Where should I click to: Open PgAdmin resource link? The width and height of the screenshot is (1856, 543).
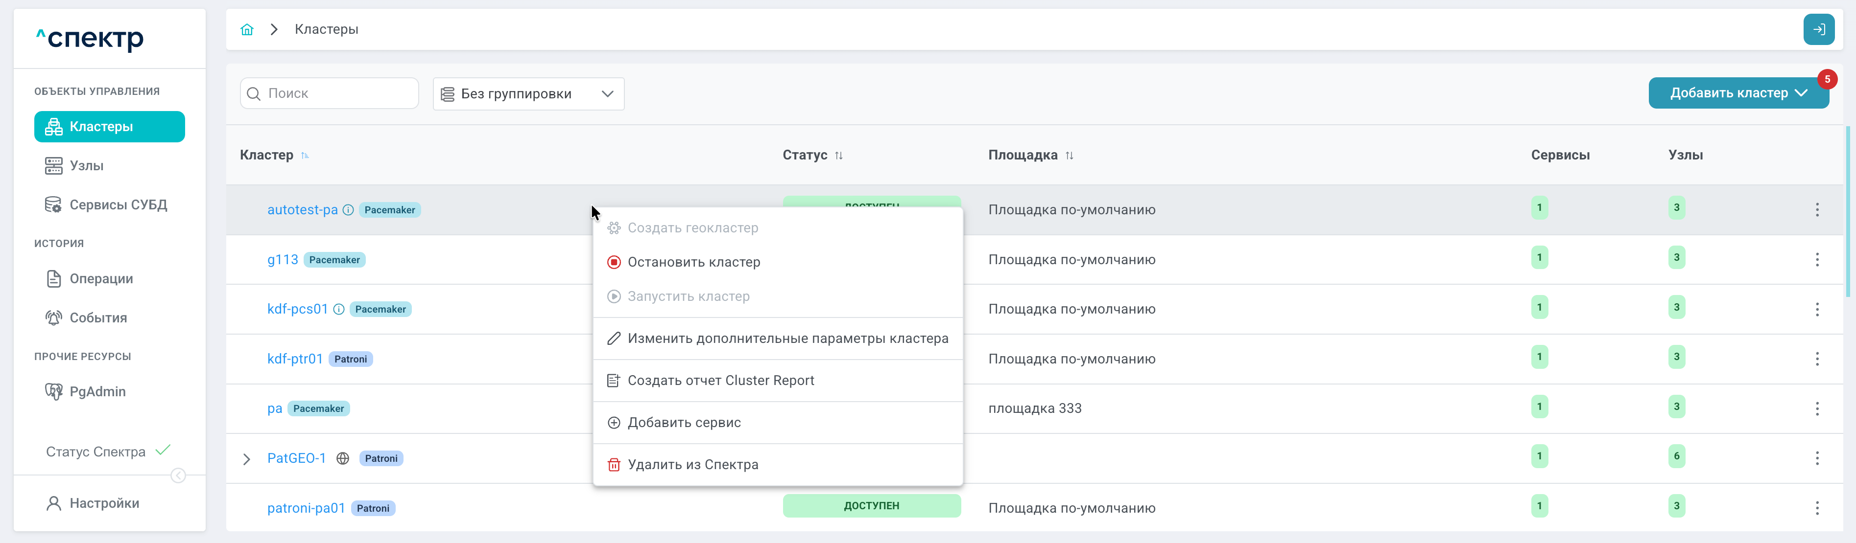click(86, 392)
